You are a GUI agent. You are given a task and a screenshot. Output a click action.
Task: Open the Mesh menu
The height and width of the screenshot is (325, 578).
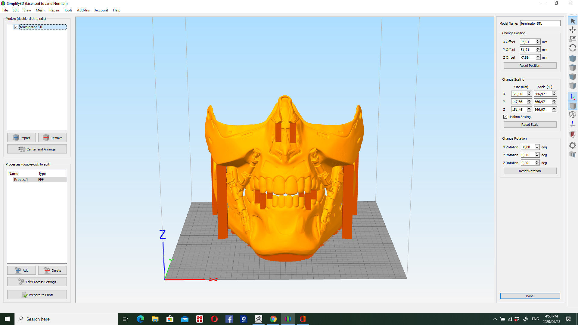click(40, 10)
